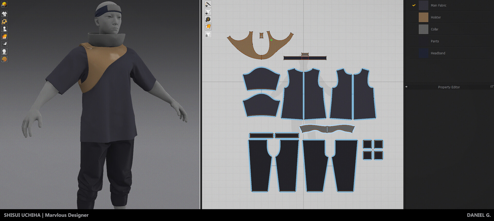The height and width of the screenshot is (221, 494).
Task: Click the Main Fabric dark purple swatch
Action: (x=423, y=5)
